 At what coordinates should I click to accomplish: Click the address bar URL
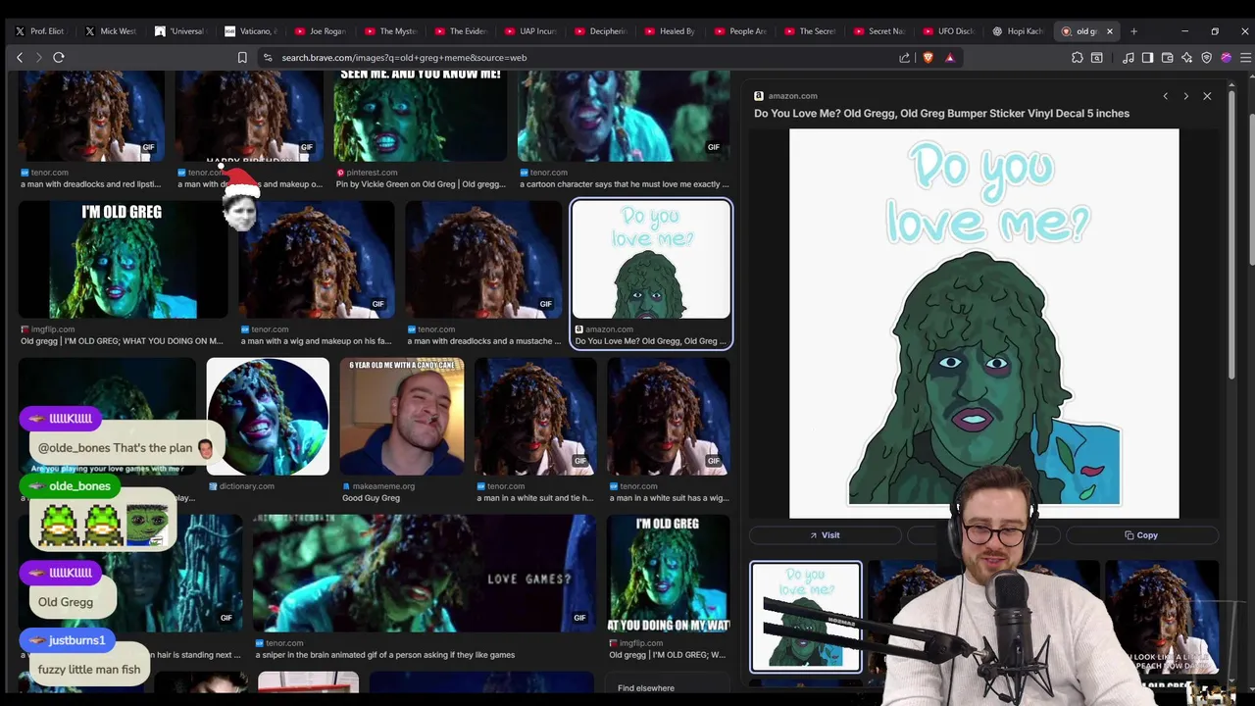(x=404, y=58)
